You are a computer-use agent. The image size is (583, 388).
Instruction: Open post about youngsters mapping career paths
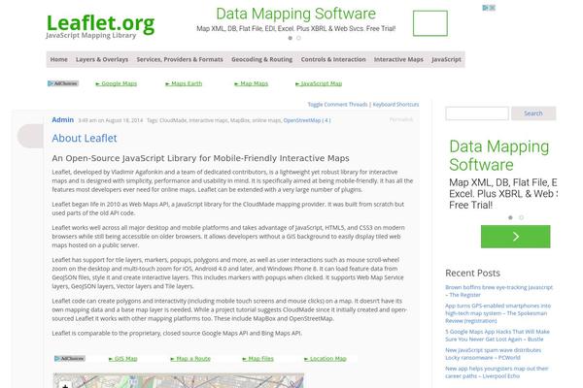[x=497, y=372]
